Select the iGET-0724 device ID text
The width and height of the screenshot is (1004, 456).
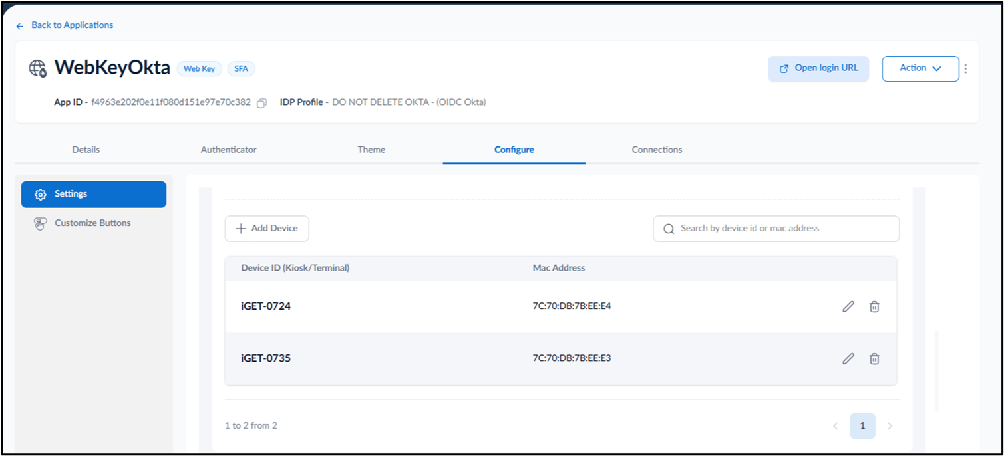pos(265,306)
